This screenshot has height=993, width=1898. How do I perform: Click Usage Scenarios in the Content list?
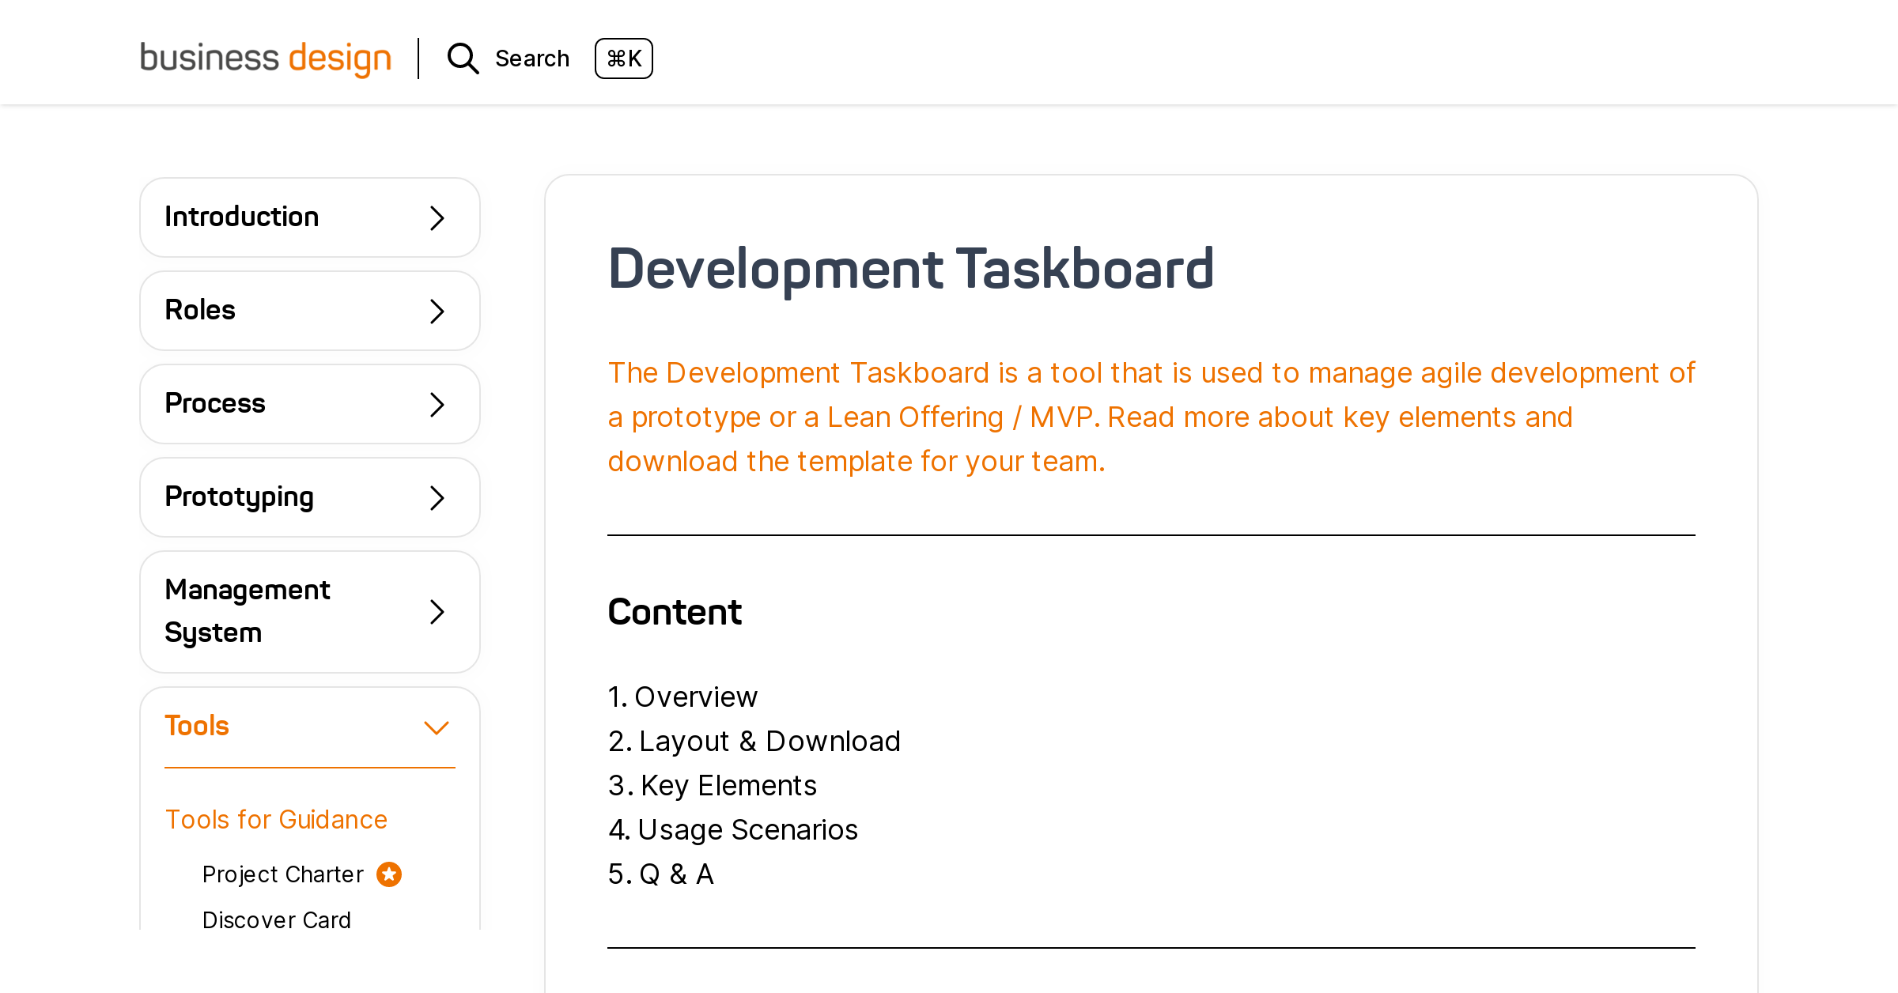point(747,830)
